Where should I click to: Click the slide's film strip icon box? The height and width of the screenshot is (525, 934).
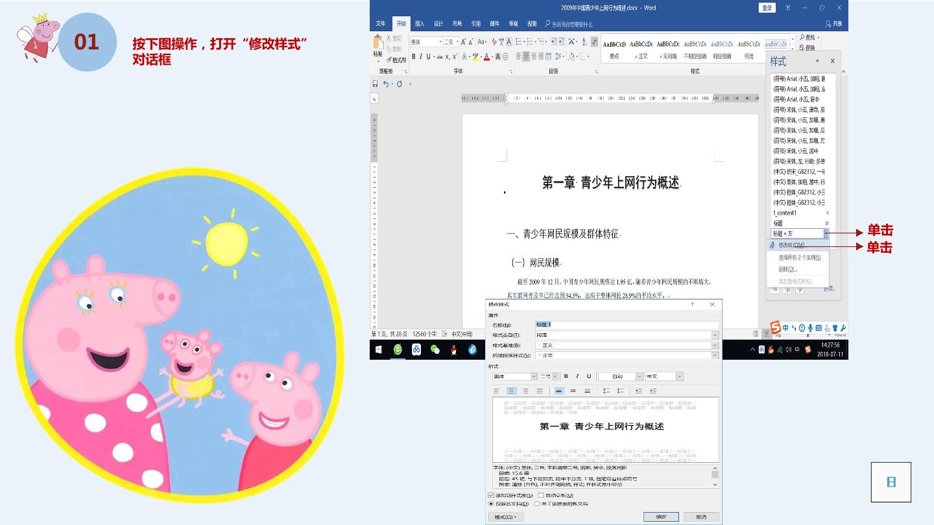[x=891, y=482]
